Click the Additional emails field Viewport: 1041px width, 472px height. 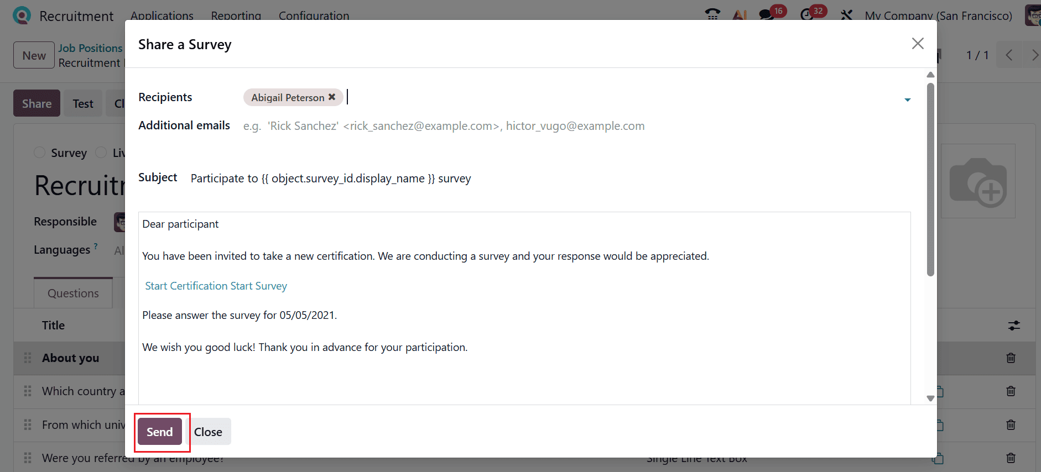coord(576,126)
